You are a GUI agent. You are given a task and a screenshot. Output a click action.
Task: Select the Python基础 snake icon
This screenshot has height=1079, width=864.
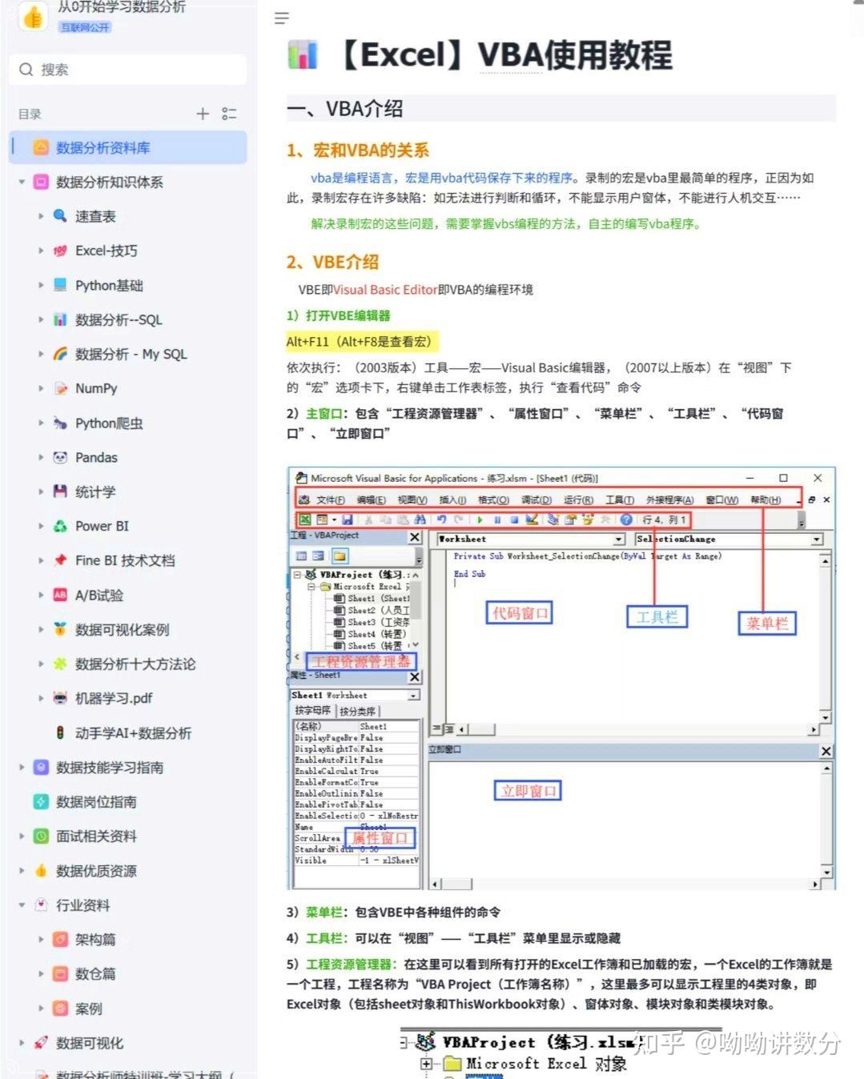(60, 285)
